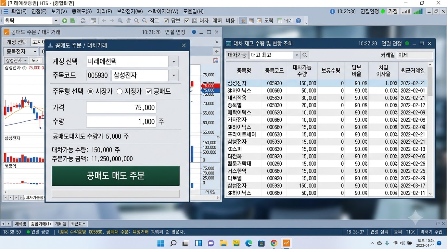Click the plus icon in short-sell background window
447x249 pixels.
(x=217, y=51)
